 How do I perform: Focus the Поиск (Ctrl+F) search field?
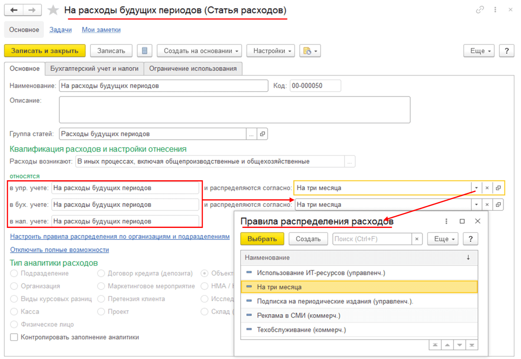372,239
